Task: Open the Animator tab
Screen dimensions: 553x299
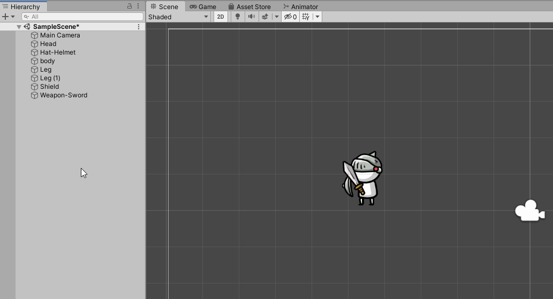Action: coord(300,6)
